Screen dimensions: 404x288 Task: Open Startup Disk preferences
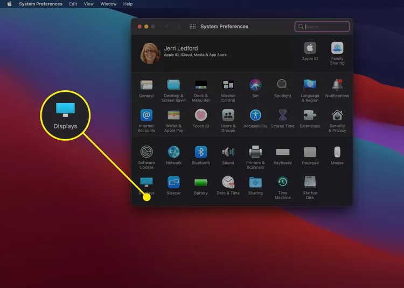[310, 188]
